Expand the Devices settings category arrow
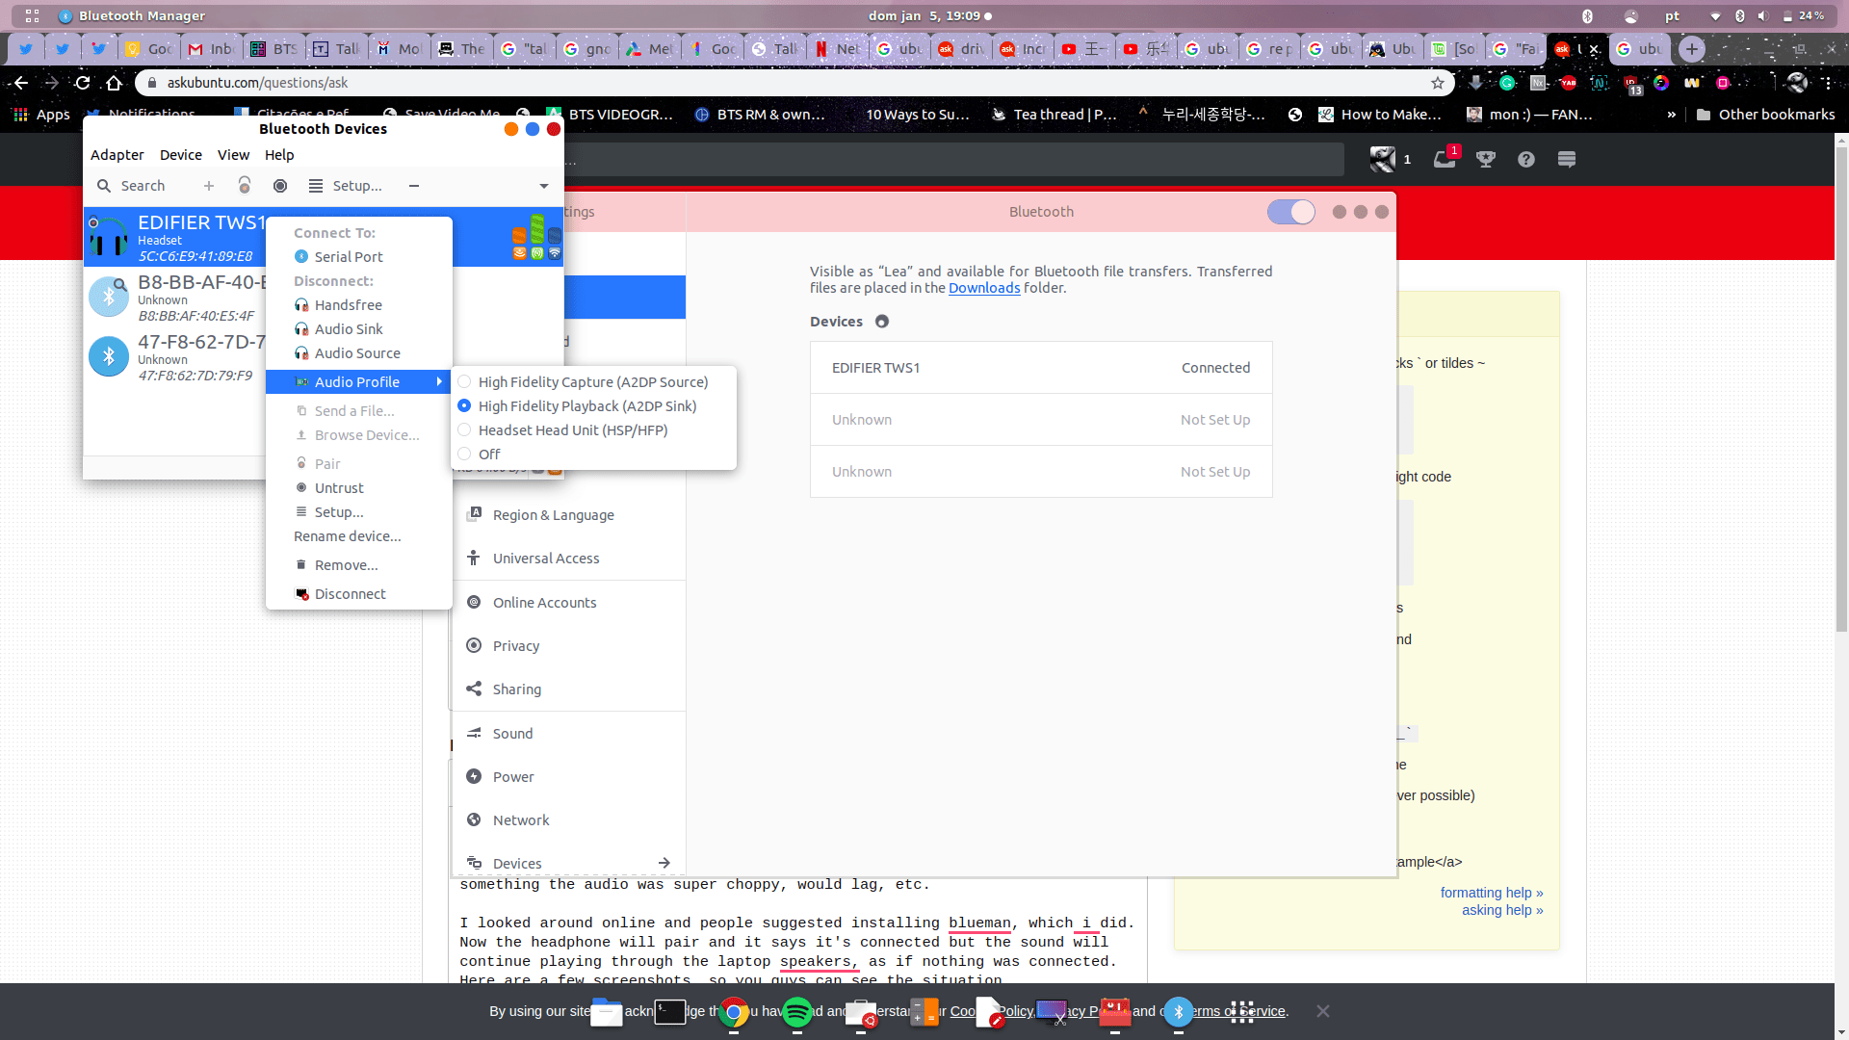The width and height of the screenshot is (1849, 1040). (664, 863)
